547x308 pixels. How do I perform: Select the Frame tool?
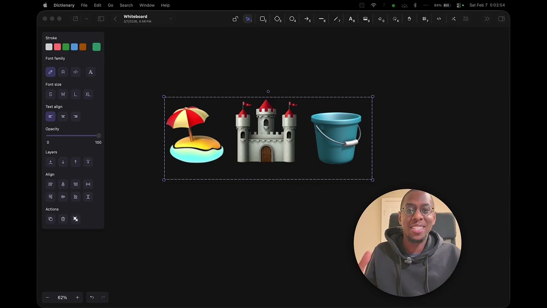[x=425, y=19]
